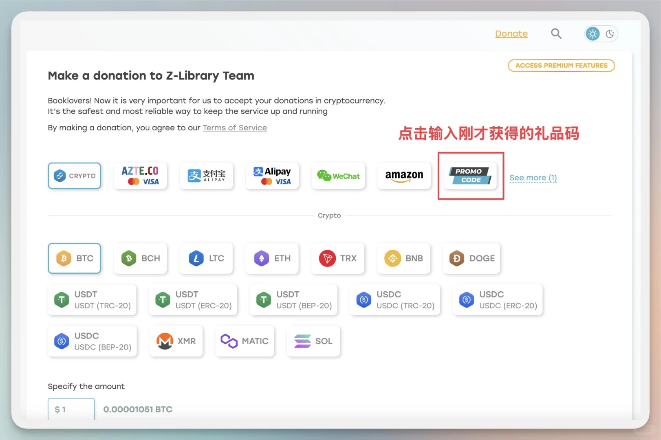Select BTC cryptocurrency
This screenshot has width=661, height=440.
click(74, 258)
